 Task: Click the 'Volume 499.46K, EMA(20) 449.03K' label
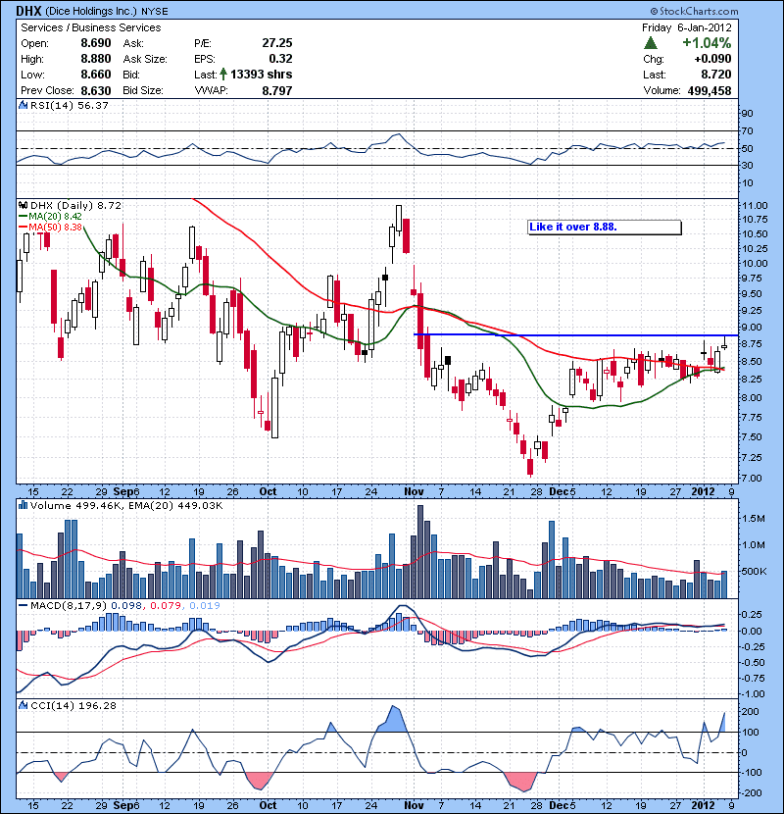tap(126, 505)
